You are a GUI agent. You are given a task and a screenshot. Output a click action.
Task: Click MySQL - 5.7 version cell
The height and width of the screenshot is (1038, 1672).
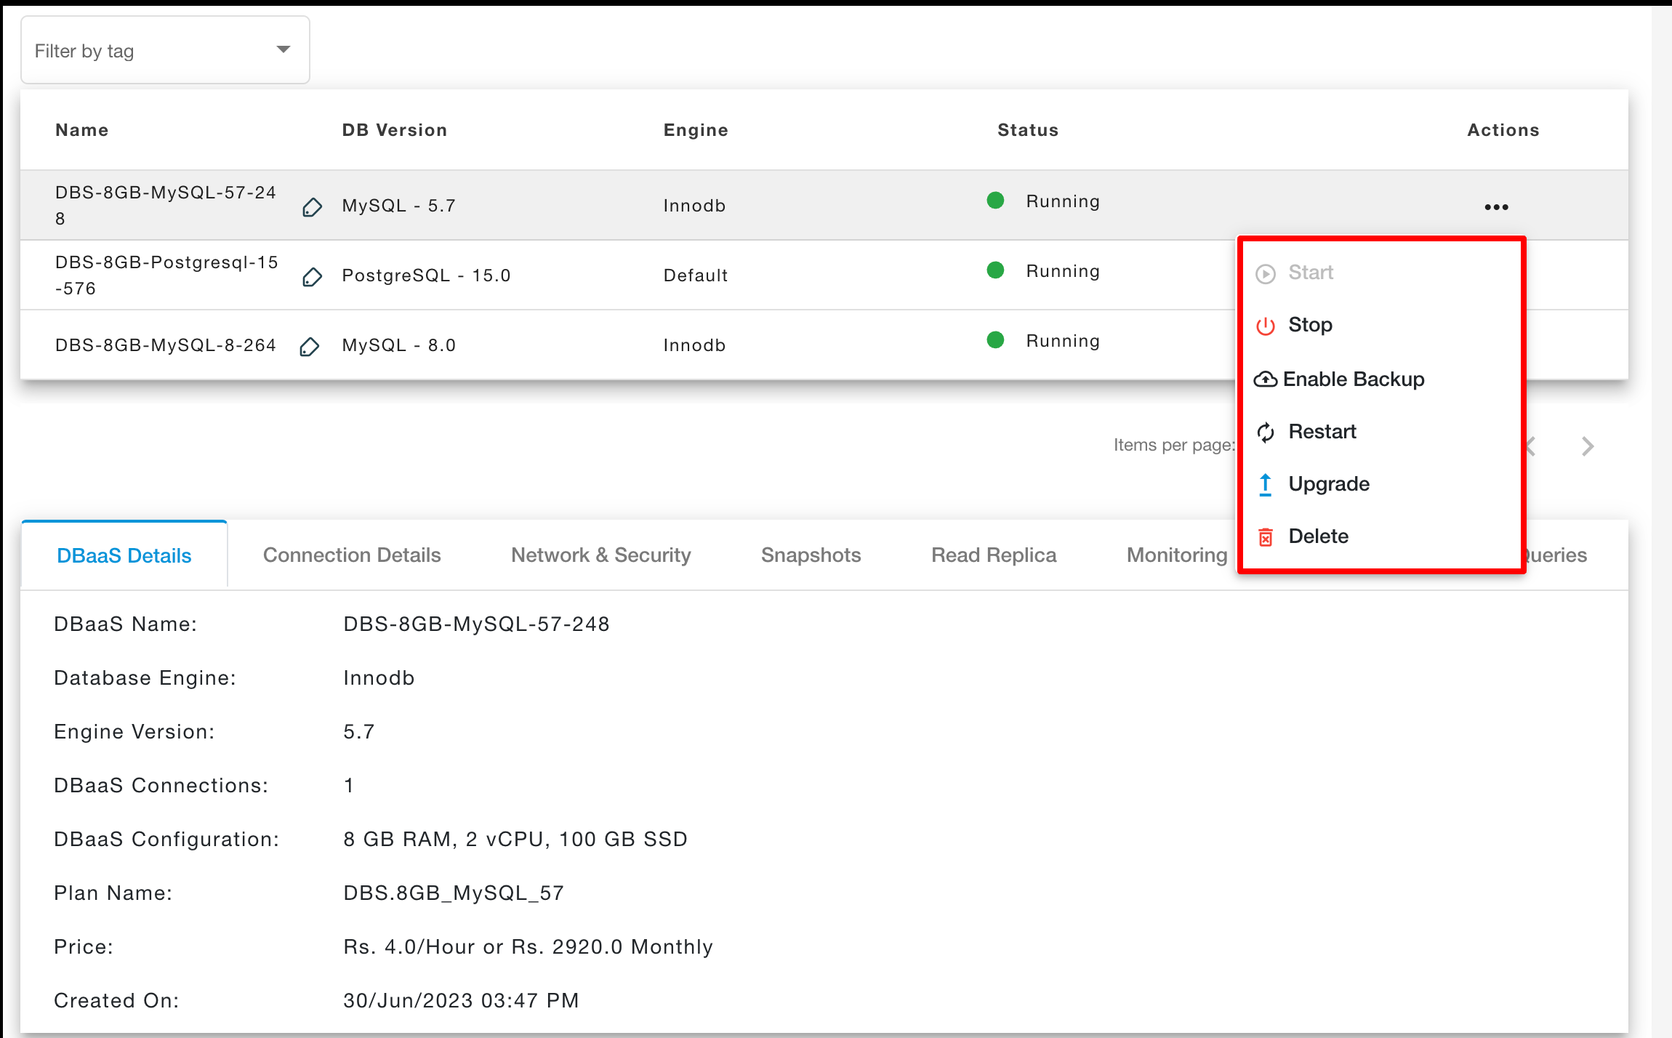(399, 206)
